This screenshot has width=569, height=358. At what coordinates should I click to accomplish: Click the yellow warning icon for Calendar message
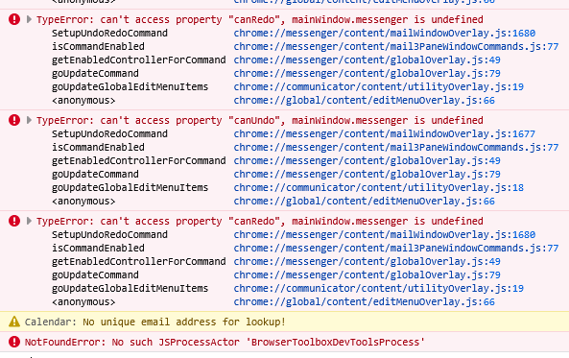pos(14,322)
